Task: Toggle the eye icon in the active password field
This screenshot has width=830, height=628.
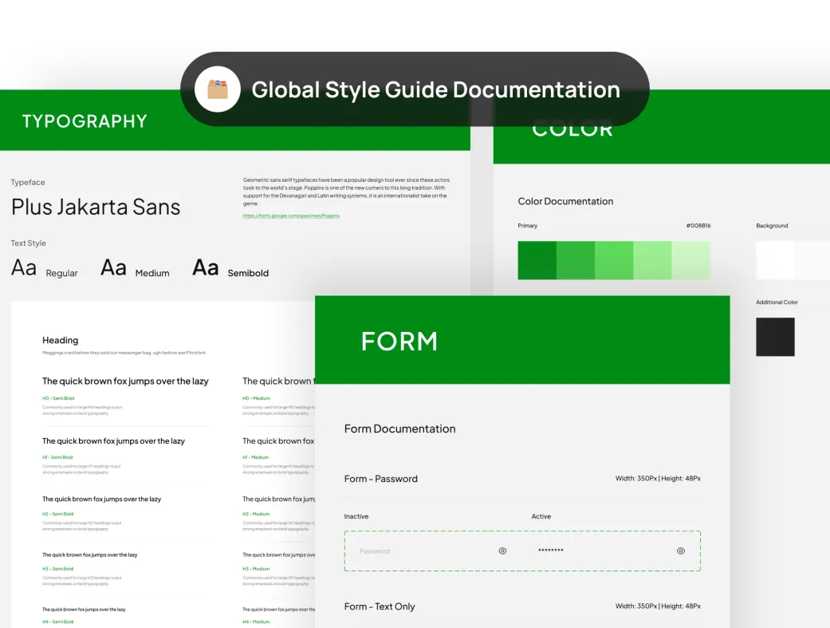Action: click(681, 551)
